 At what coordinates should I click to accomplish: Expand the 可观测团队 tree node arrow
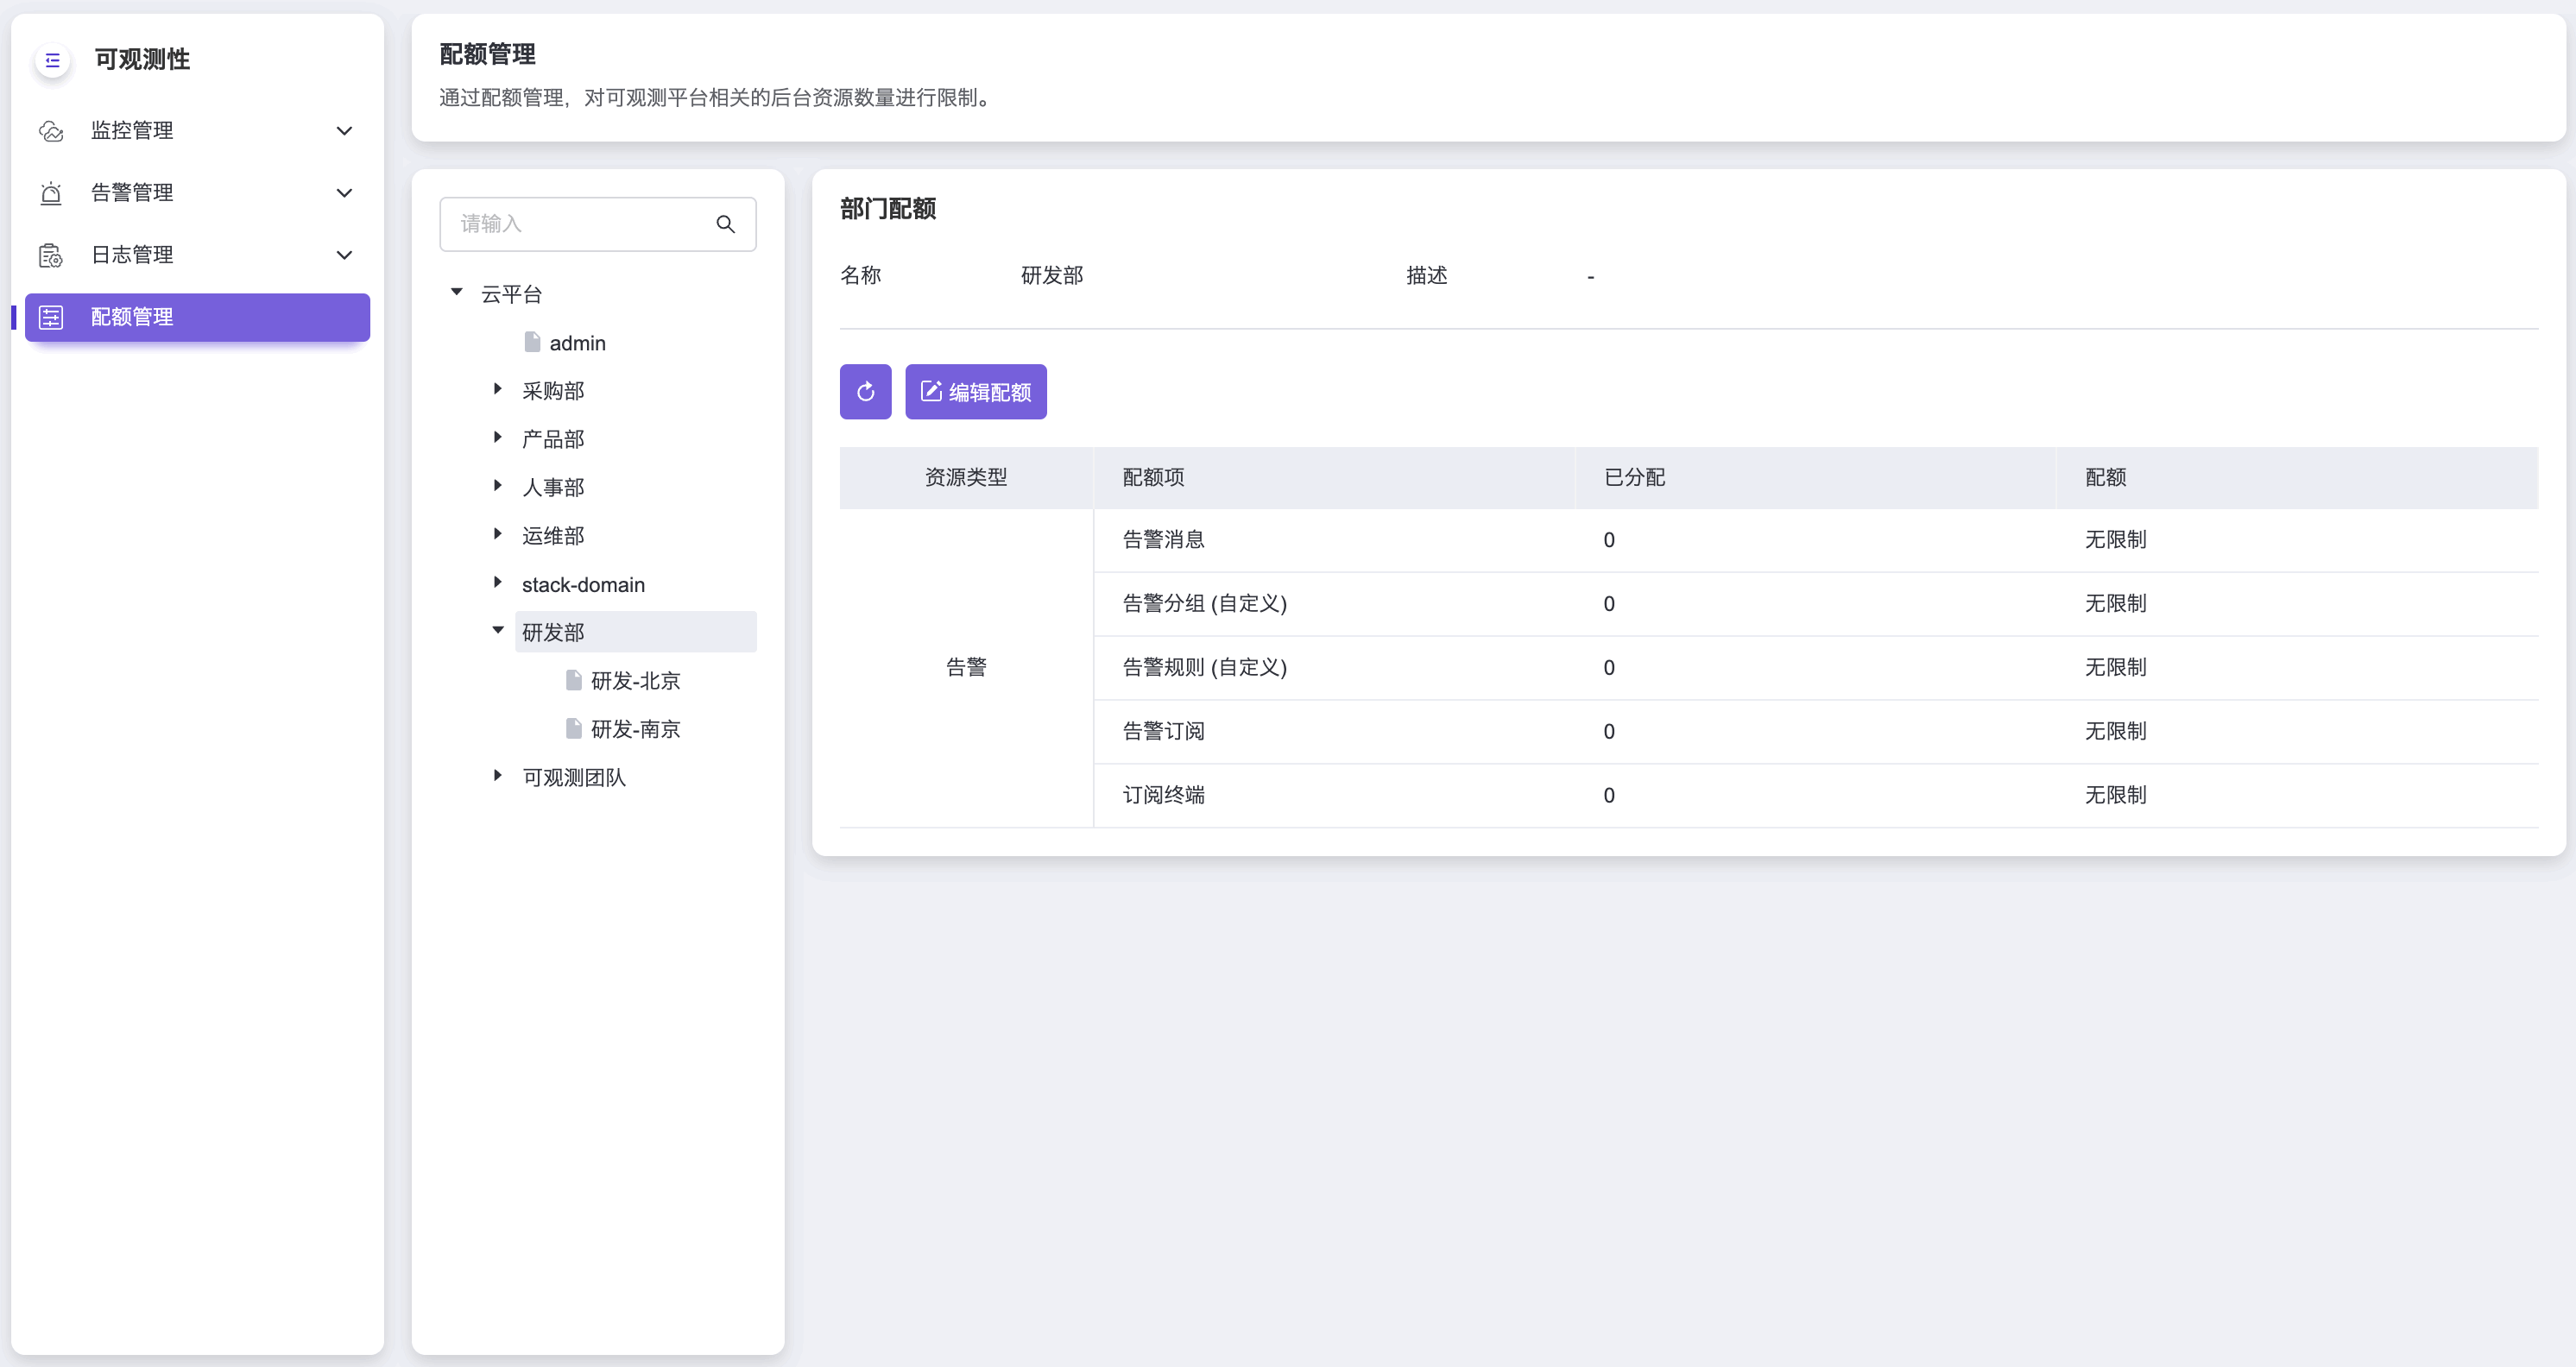click(498, 776)
